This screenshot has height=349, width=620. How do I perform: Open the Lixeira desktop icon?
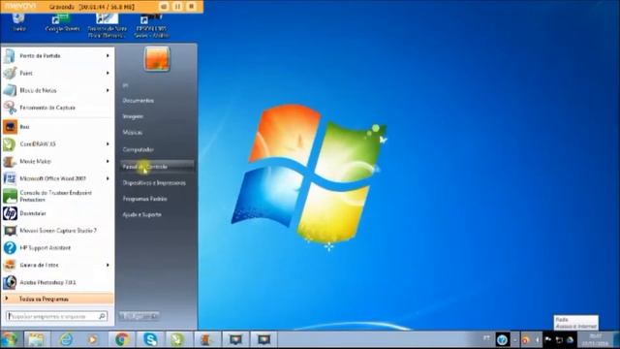tap(18, 23)
